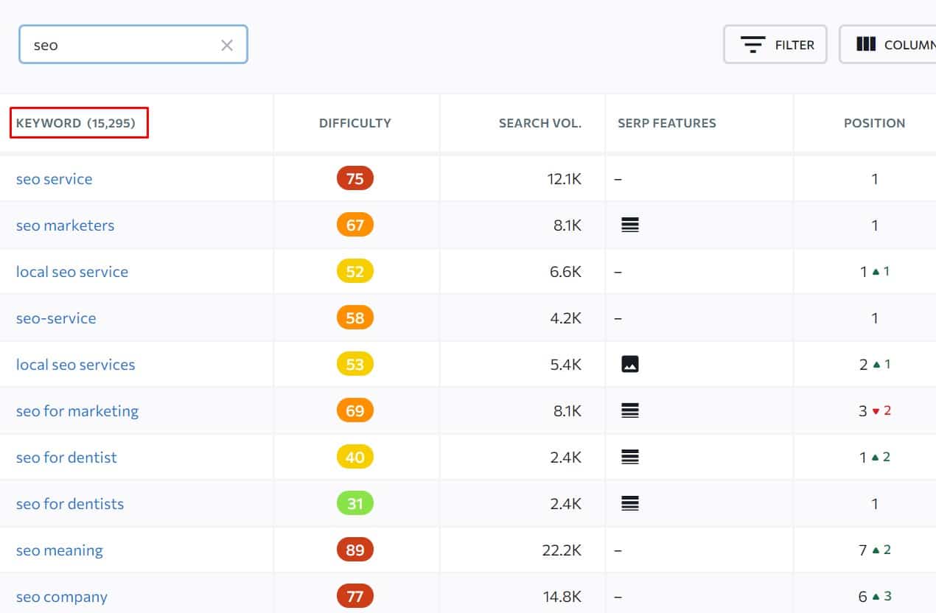Screen dimensions: 936x613
Task: Click SERP feature icon in seo for dentist row
Action: [629, 457]
